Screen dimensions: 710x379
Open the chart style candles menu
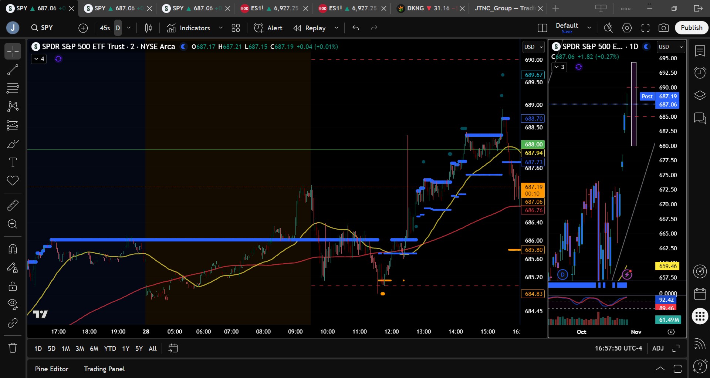(x=148, y=28)
